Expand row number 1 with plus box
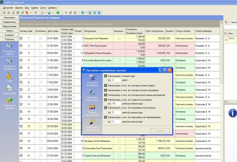Screen dimensions: 237x162 [21, 38]
